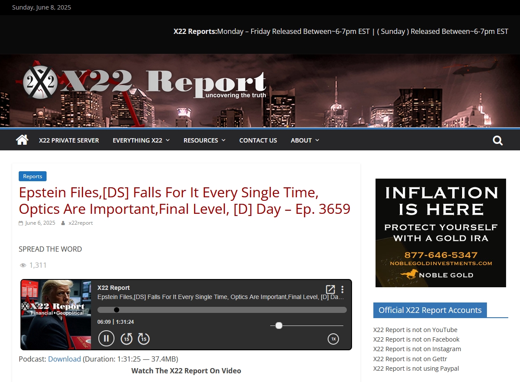Click the 06:09 | 1:31:24 time display
The width and height of the screenshot is (520, 382).
116,322
